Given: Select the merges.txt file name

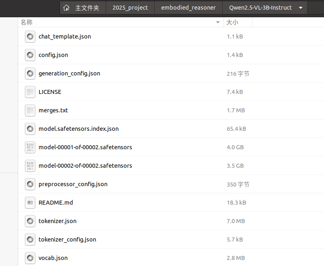Looking at the screenshot, I should pyautogui.click(x=53, y=110).
